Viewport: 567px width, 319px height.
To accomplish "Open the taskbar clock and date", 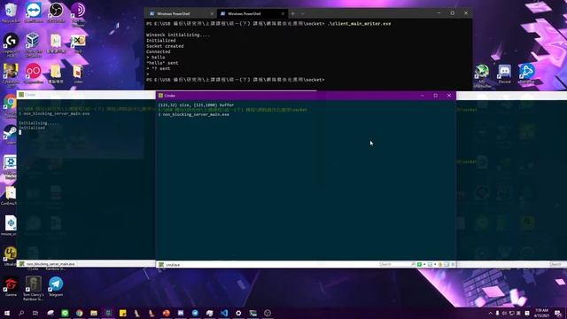I will tap(541, 313).
